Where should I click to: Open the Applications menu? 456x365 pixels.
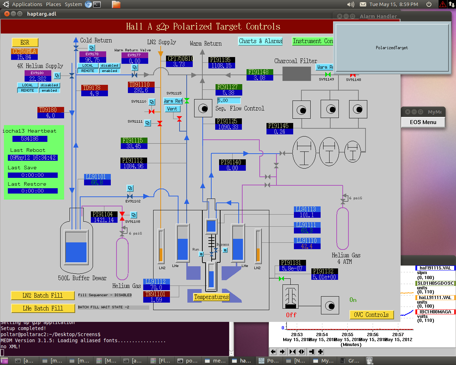27,4
